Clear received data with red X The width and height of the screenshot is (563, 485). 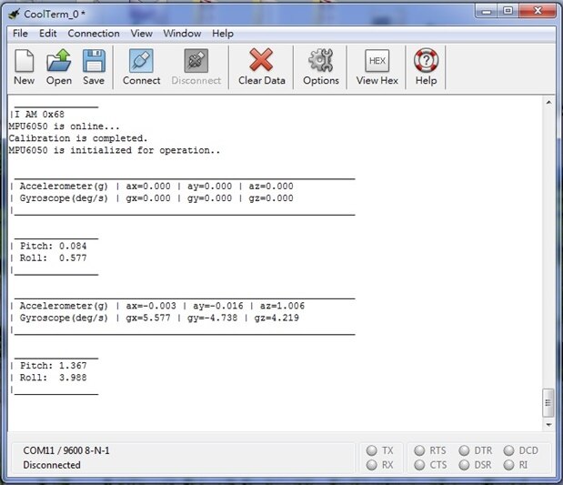coord(261,67)
